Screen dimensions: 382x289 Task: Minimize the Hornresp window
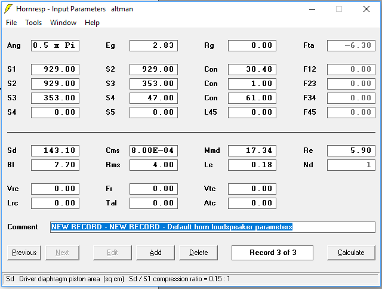tap(312, 10)
